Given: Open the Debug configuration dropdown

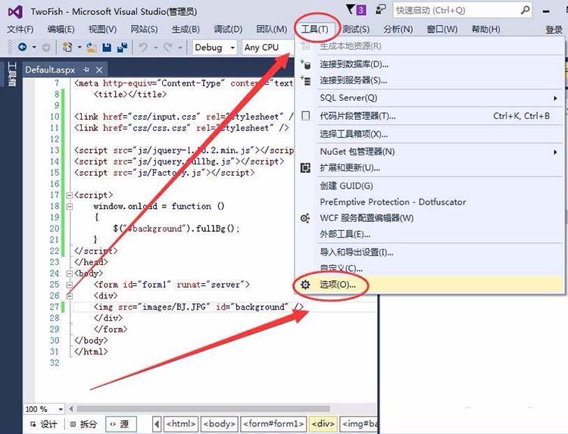Looking at the screenshot, I should (x=214, y=48).
